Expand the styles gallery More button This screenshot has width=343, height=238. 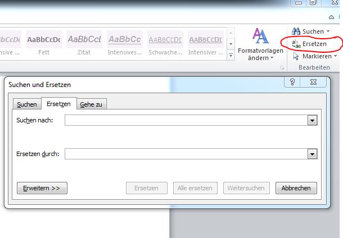click(231, 55)
